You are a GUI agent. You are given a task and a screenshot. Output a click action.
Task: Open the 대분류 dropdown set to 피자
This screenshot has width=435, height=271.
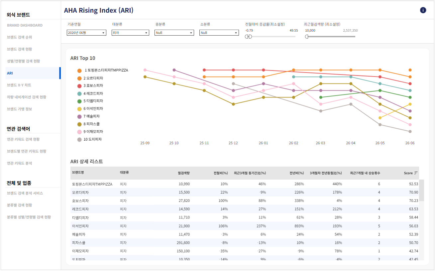click(x=130, y=33)
